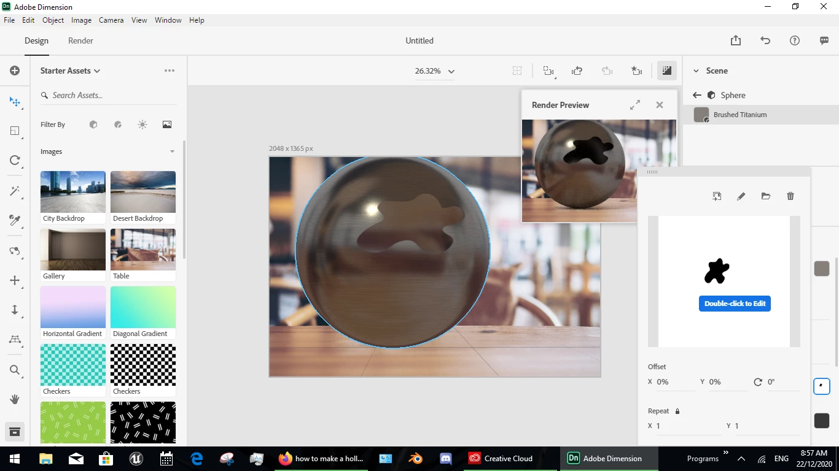The width and height of the screenshot is (839, 471).
Task: Click the Share export icon
Action: (736, 40)
